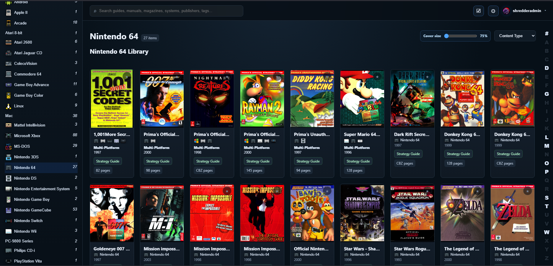The image size is (553, 266).
Task: Select Apple II icon in sidebar
Action: click(9, 12)
